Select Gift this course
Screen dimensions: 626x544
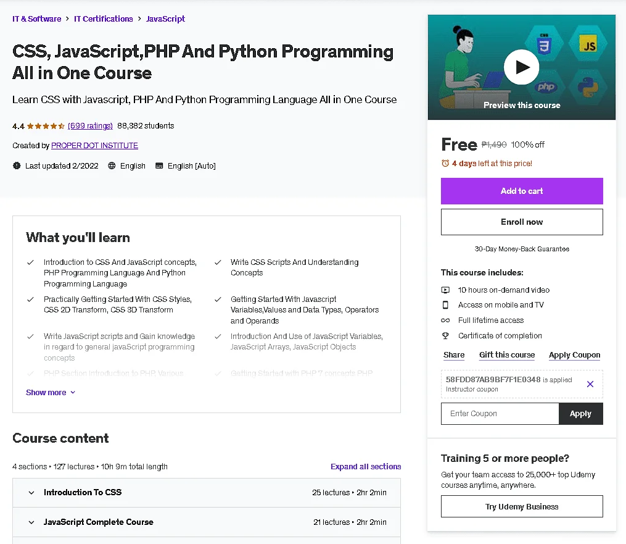point(506,355)
